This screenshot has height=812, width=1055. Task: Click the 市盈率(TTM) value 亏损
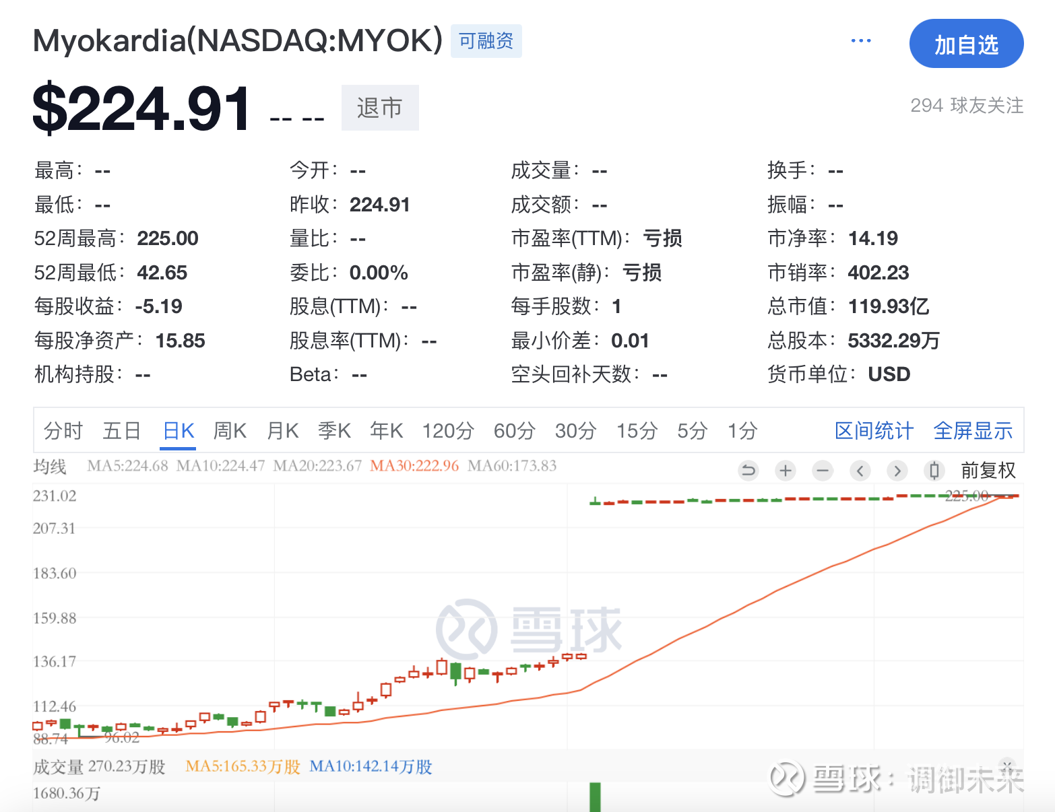(x=663, y=238)
